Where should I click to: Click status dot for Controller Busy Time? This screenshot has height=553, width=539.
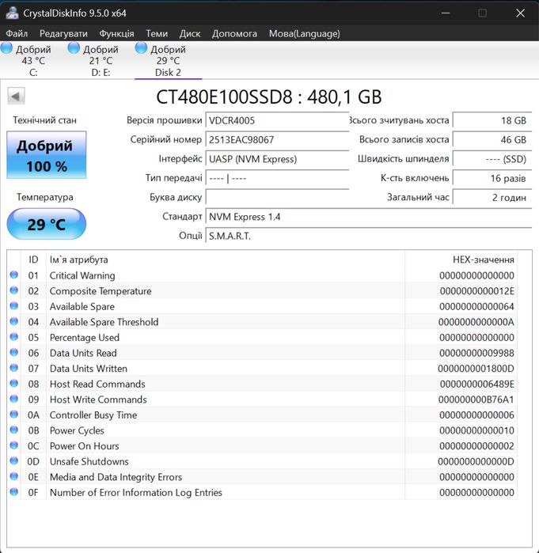pos(14,415)
